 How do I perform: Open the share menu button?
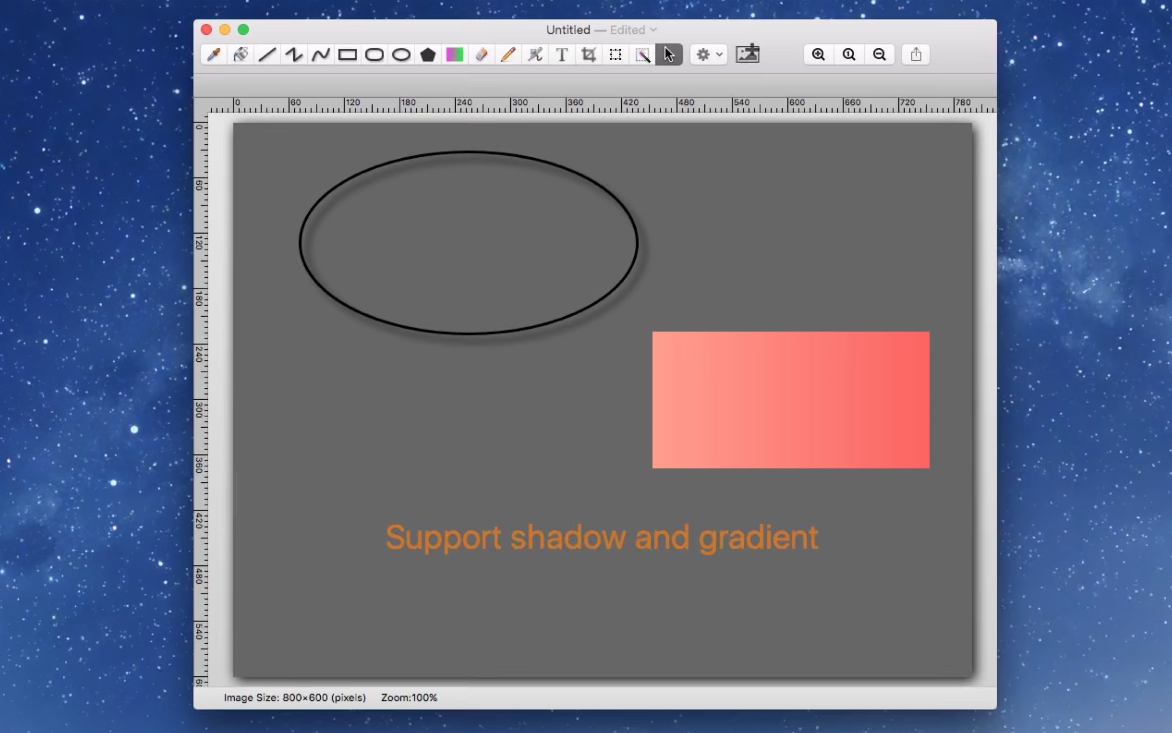(916, 55)
